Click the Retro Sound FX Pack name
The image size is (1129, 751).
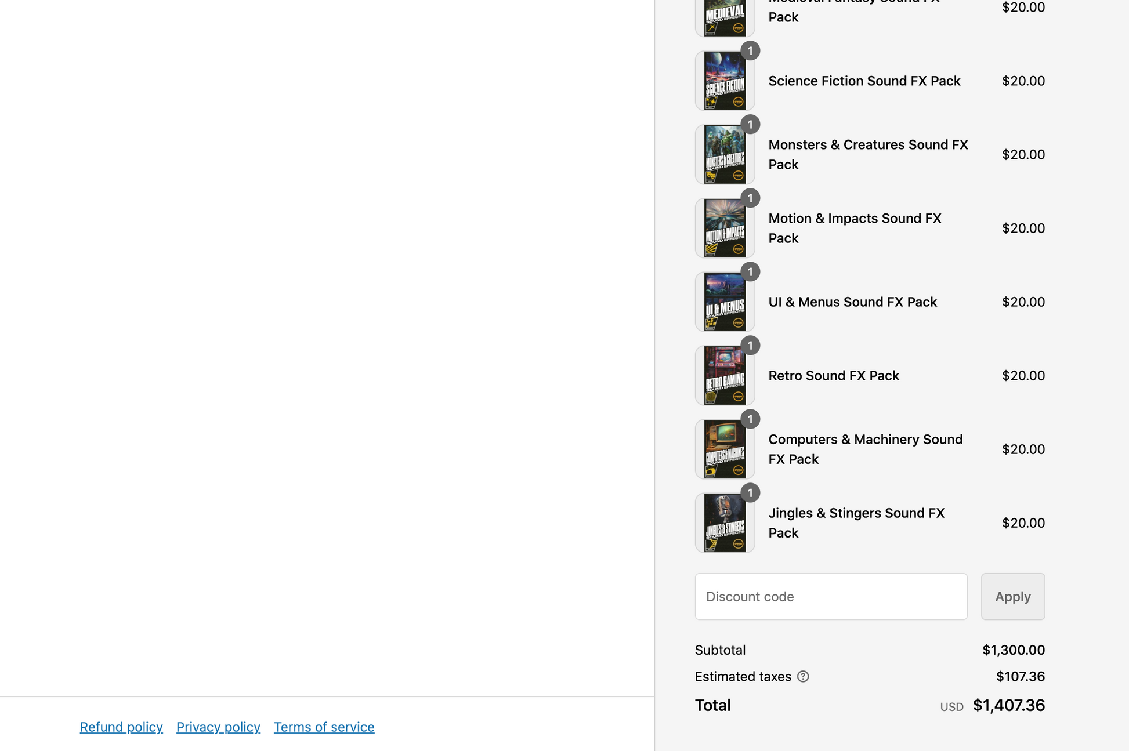(834, 375)
